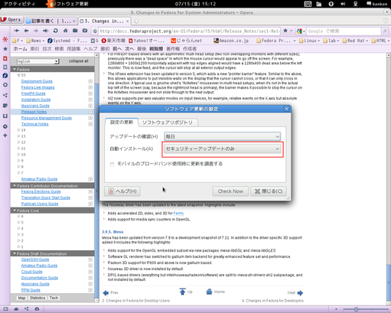
Task: Click the collapse all button
Action: pyautogui.click(x=78, y=61)
